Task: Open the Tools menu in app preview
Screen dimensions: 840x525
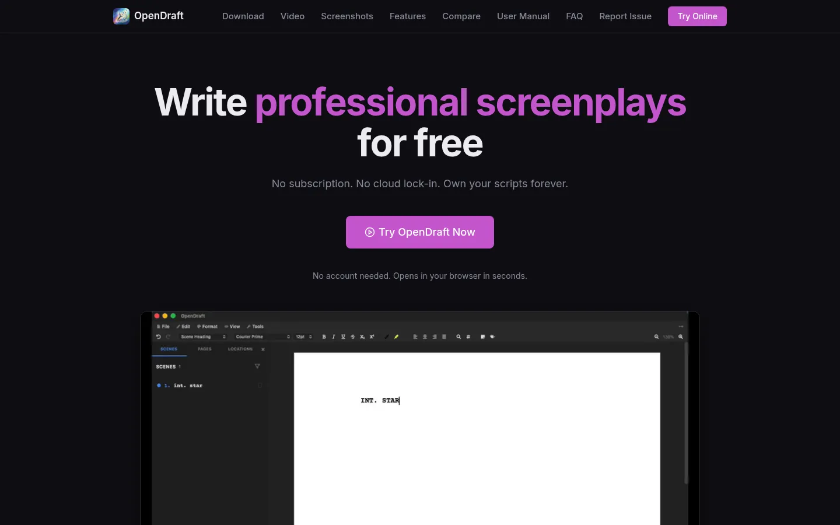Action: click(256, 327)
